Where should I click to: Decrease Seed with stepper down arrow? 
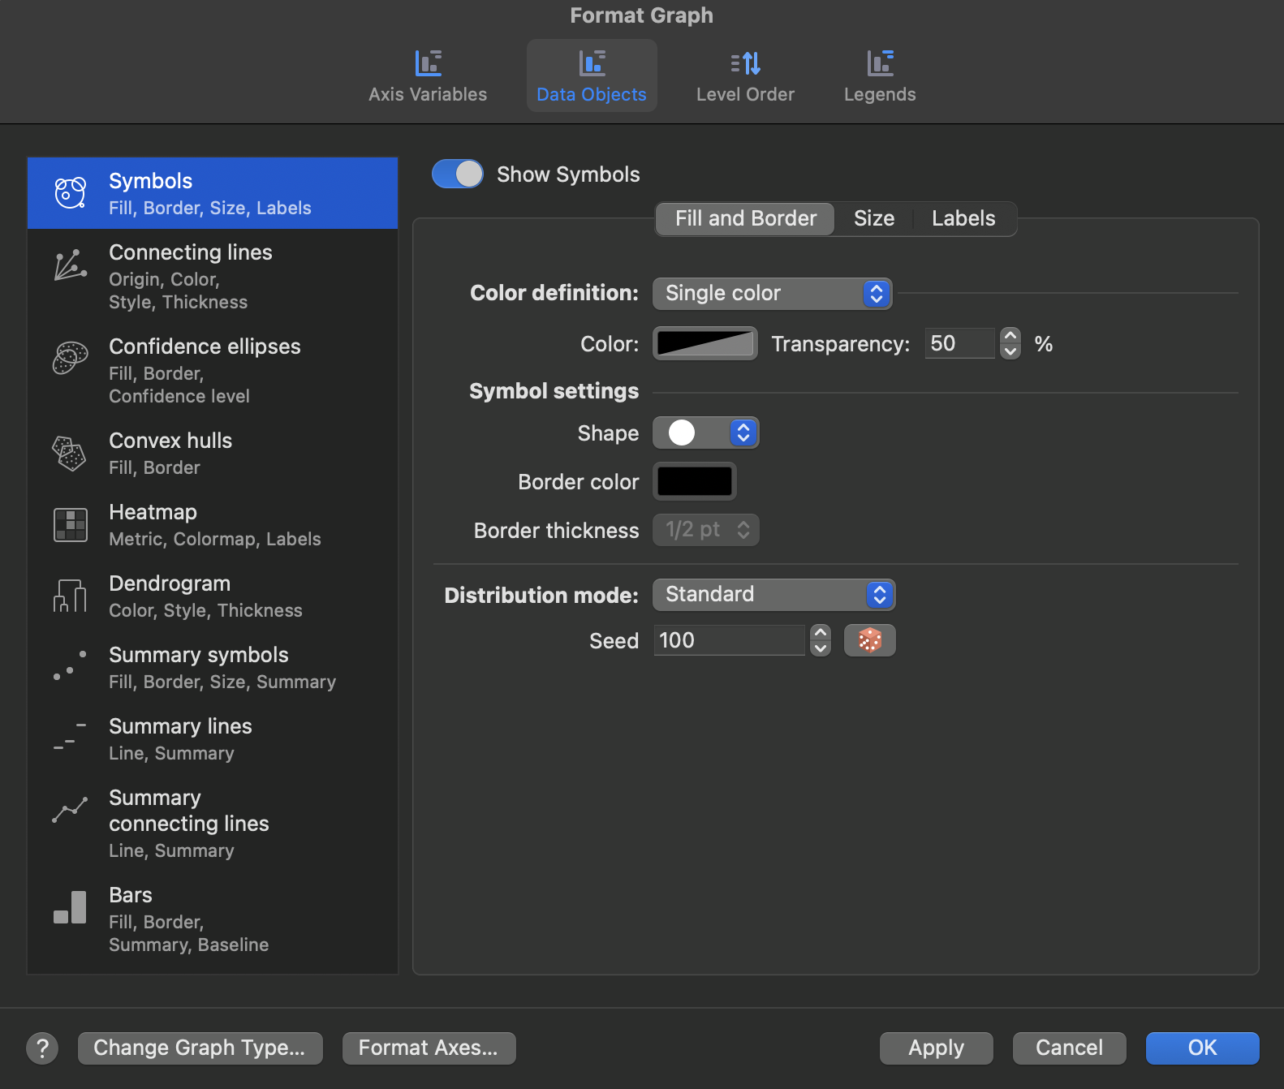(x=821, y=648)
